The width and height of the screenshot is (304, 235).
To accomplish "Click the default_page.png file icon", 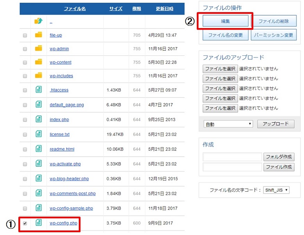I will pos(39,104).
